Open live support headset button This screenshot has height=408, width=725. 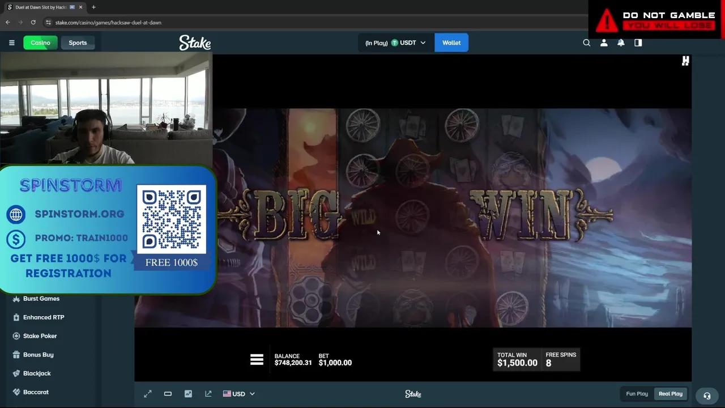pos(707,396)
